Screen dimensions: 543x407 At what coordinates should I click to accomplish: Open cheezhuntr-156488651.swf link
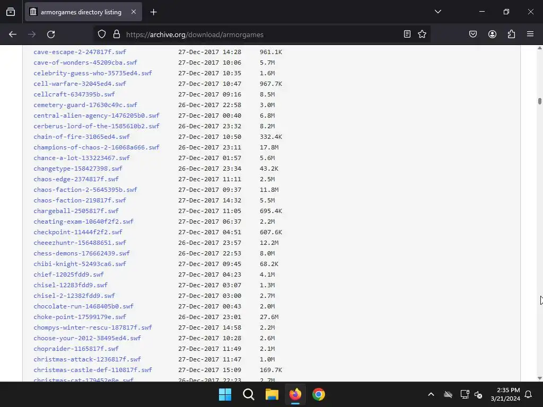(80, 243)
